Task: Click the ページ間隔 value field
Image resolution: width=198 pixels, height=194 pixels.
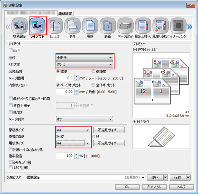Action: (x=65, y=78)
